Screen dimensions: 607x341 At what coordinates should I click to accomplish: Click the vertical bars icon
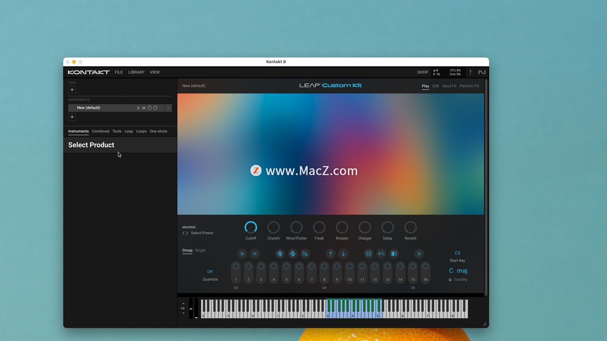[x=394, y=254]
